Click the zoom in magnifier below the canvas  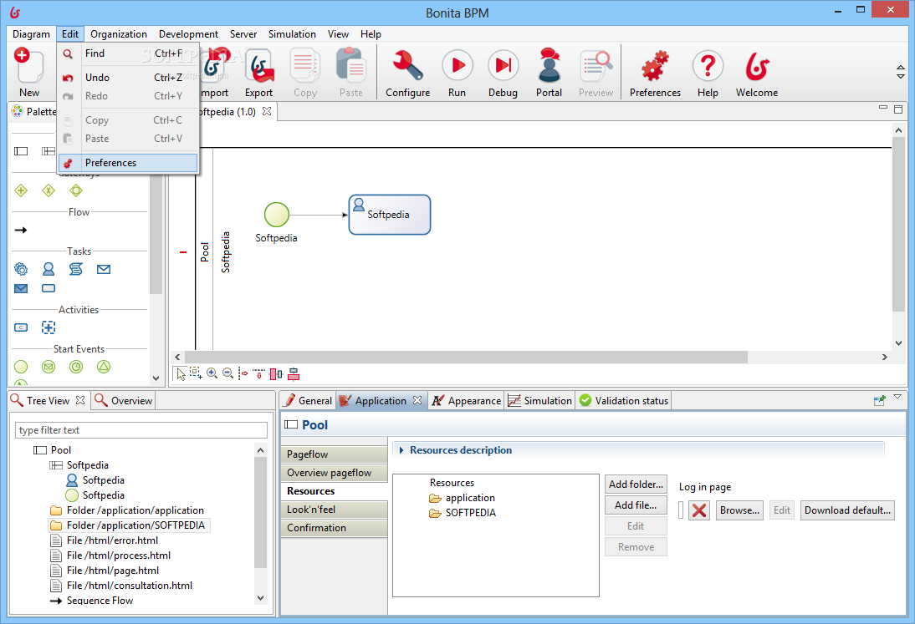click(212, 373)
